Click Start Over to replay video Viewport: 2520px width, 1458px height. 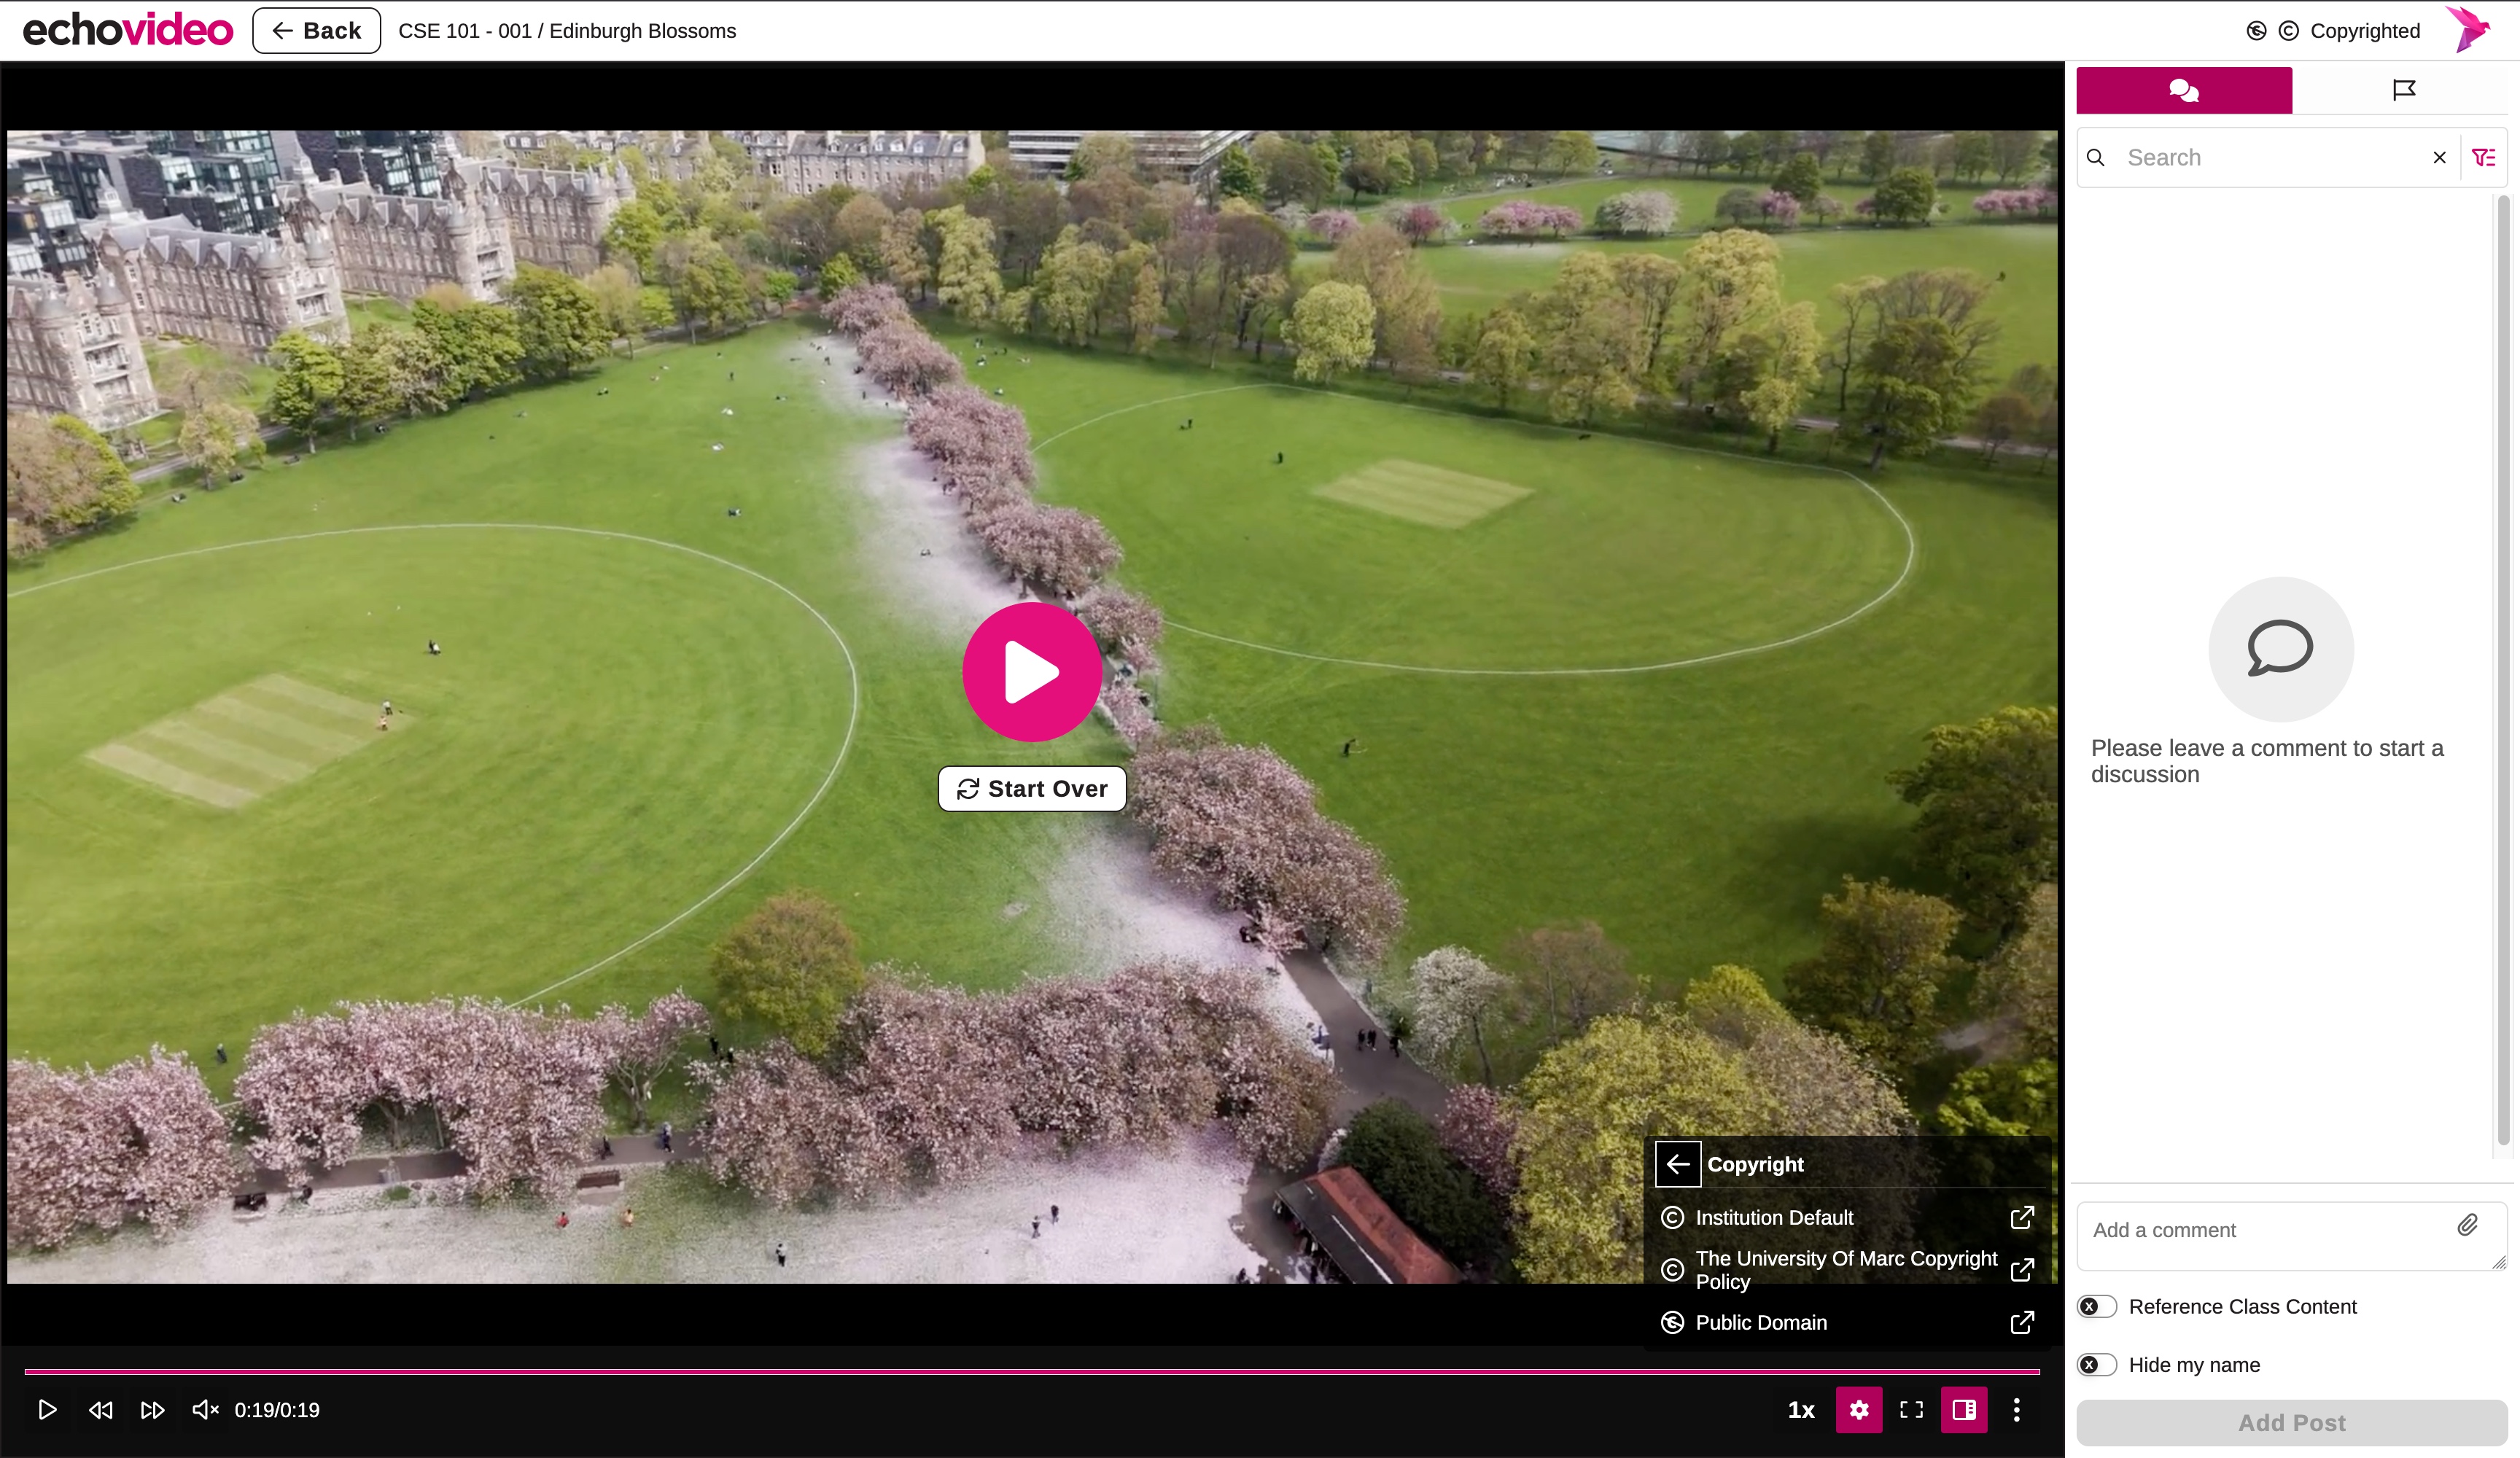pos(1032,789)
